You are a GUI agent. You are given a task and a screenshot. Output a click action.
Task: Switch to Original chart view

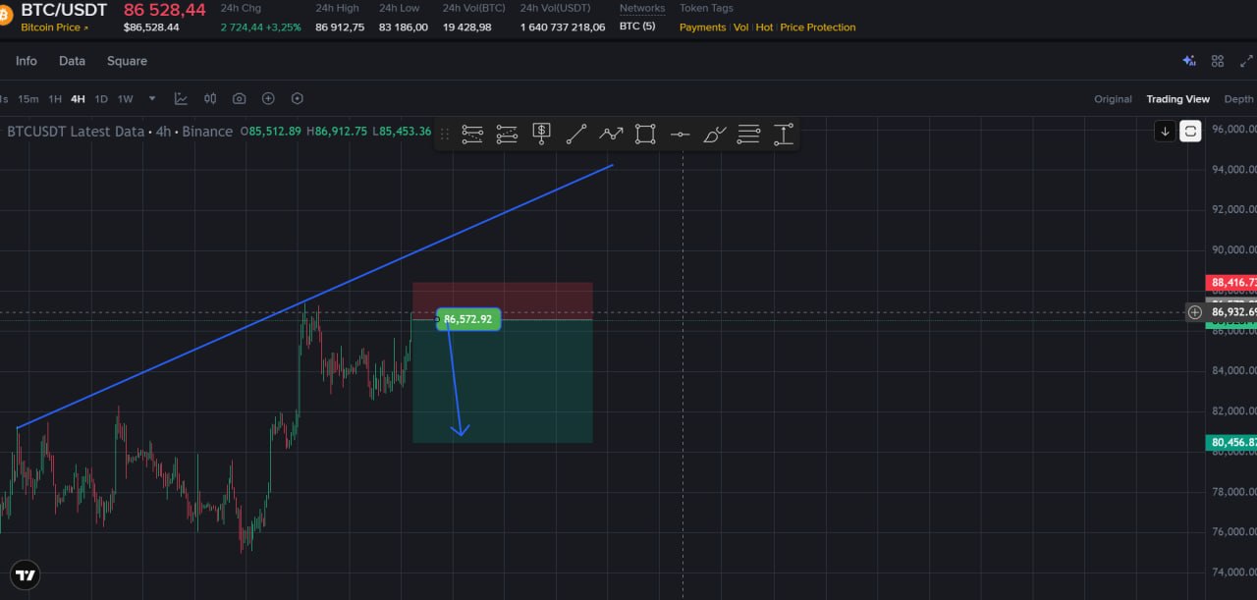1113,99
